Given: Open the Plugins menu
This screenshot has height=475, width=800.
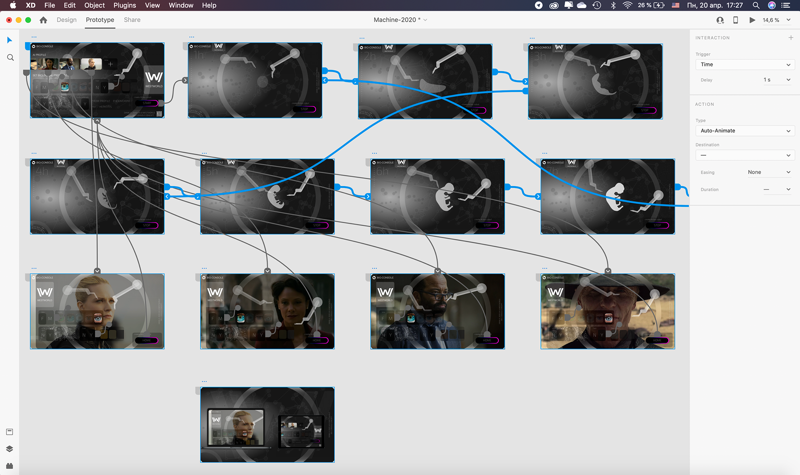Looking at the screenshot, I should [x=125, y=5].
